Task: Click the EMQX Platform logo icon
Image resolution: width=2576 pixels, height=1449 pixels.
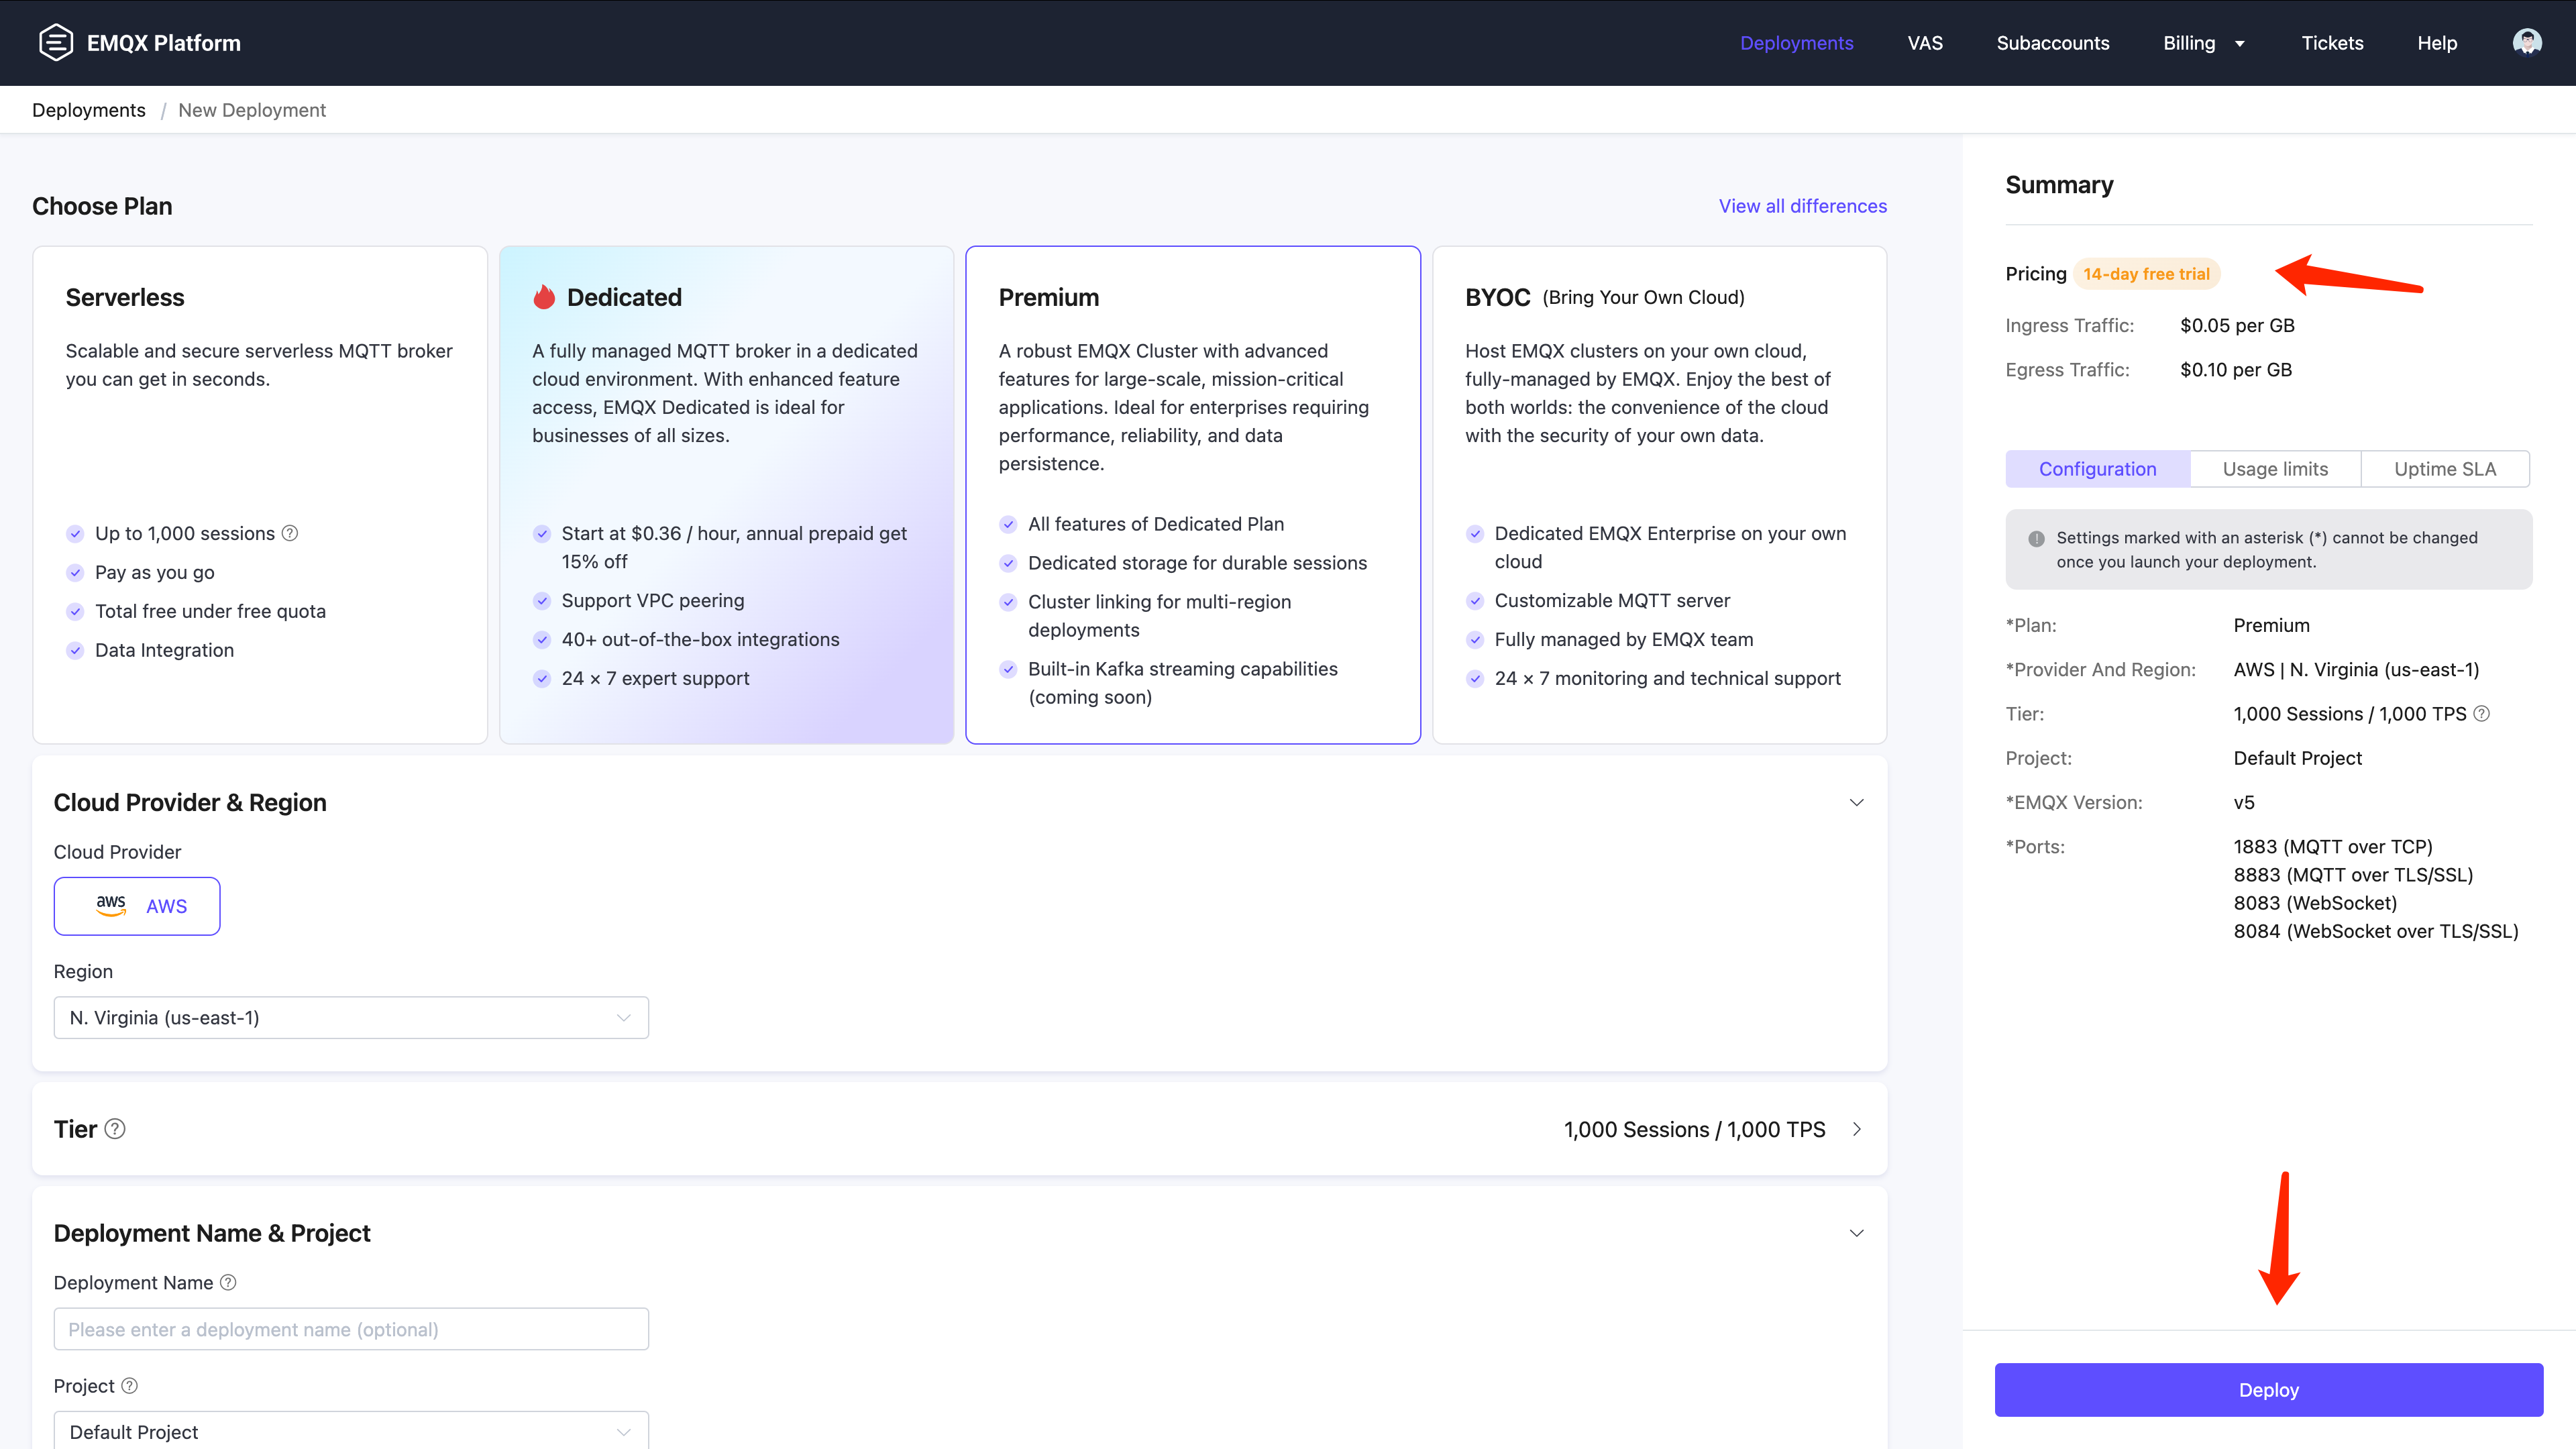Action: (x=56, y=42)
